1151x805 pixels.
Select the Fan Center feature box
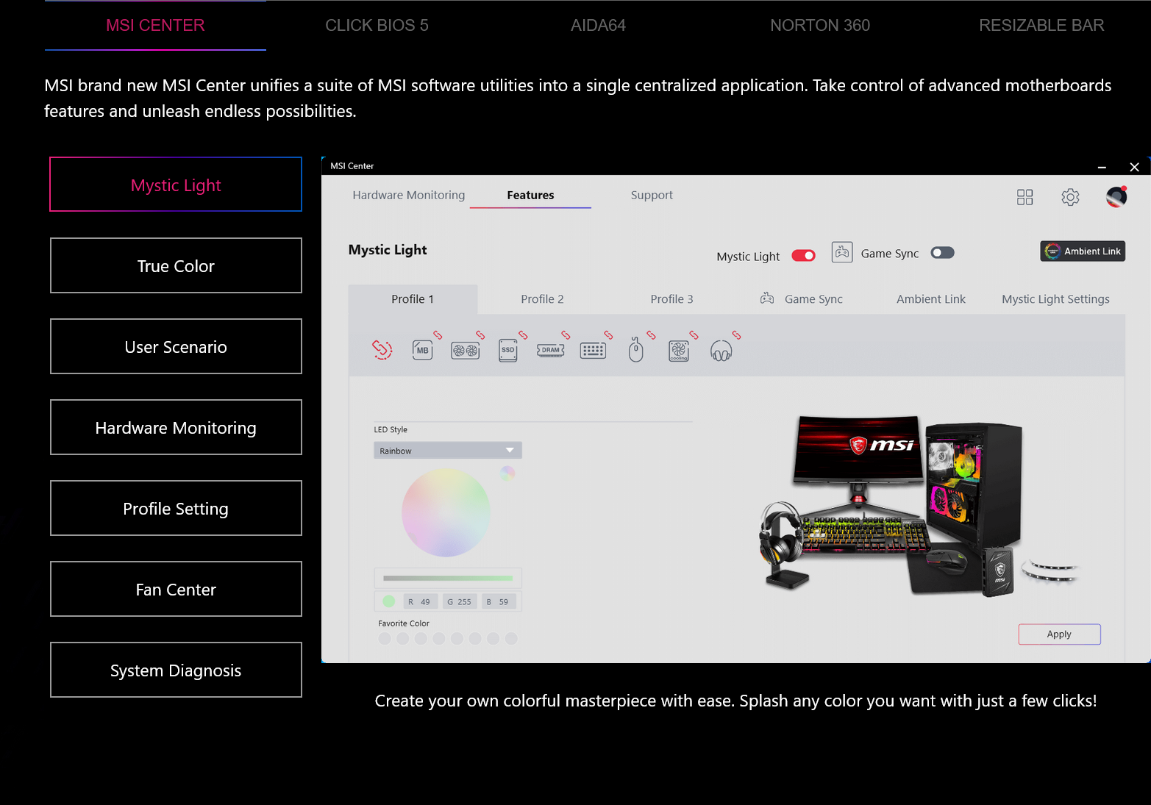click(x=176, y=589)
